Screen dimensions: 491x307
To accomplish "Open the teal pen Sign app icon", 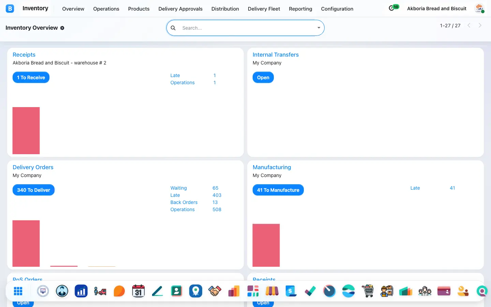I will pos(158,291).
